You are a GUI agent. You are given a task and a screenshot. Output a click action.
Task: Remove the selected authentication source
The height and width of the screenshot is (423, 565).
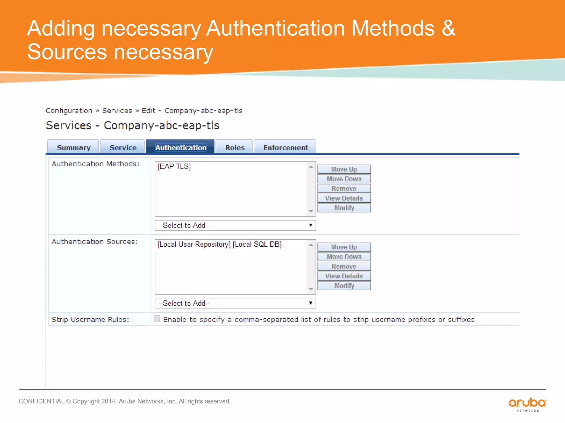point(344,266)
